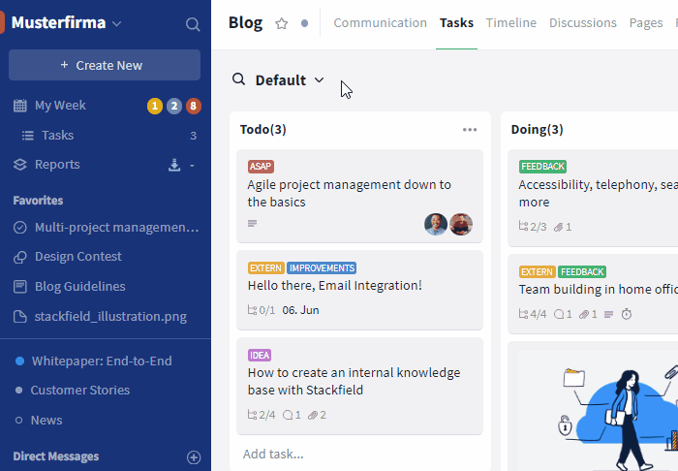The height and width of the screenshot is (471, 678).
Task: Click FEEDBACK label on Accessibility card
Action: click(542, 167)
